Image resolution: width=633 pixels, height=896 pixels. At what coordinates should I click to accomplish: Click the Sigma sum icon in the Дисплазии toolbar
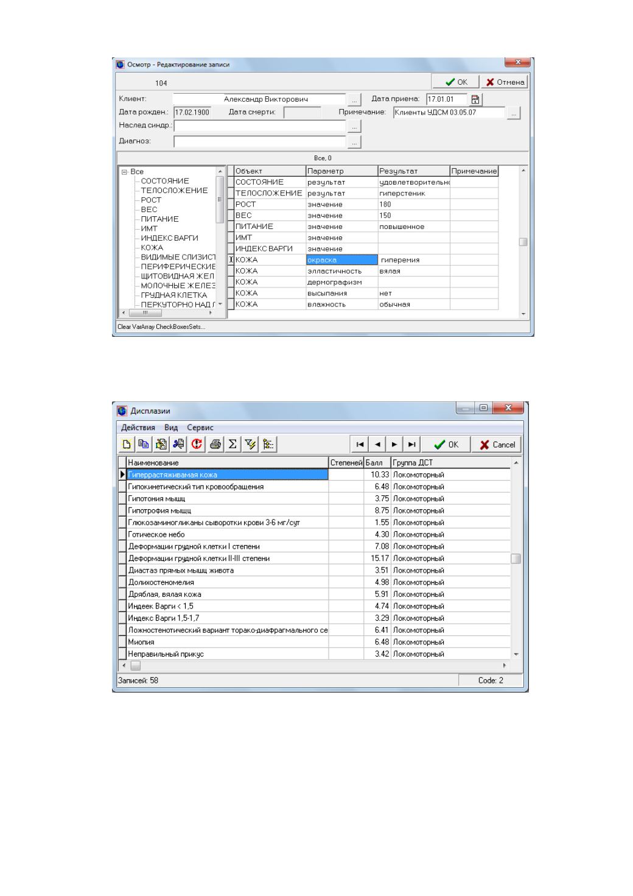tap(233, 445)
